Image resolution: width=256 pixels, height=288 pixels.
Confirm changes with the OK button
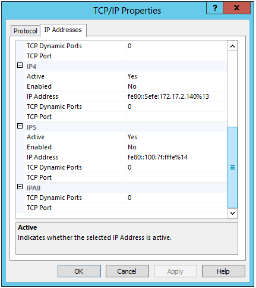click(79, 271)
